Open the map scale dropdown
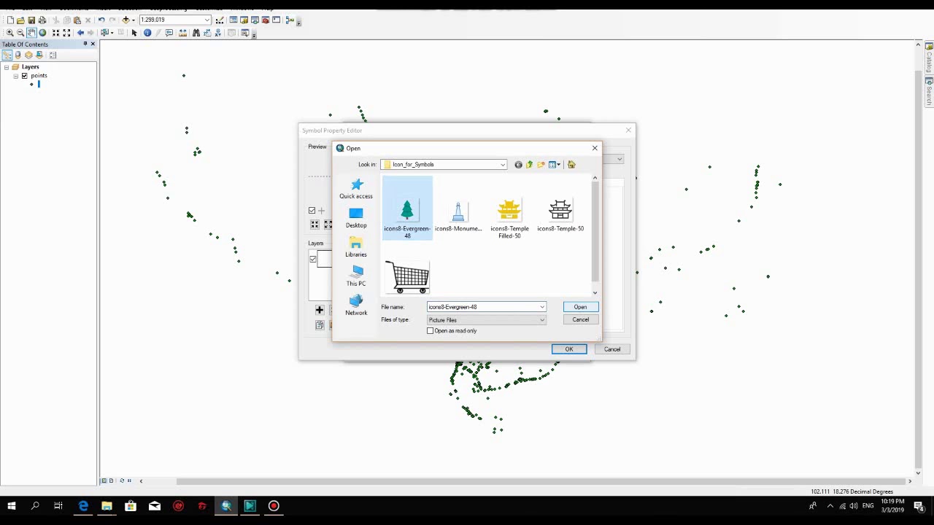Screen dimensions: 934x525 tap(207, 20)
